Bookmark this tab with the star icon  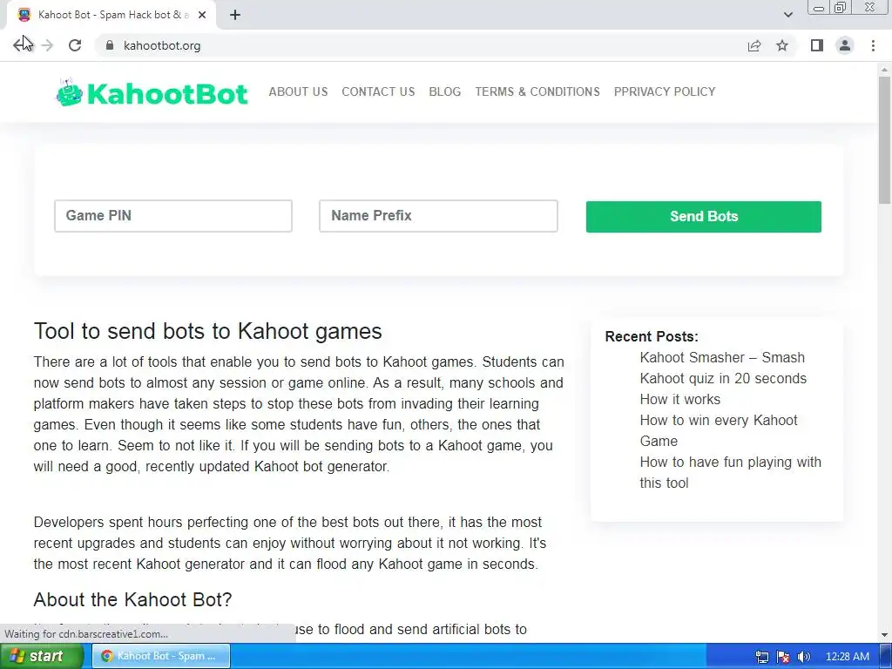pyautogui.click(x=782, y=45)
